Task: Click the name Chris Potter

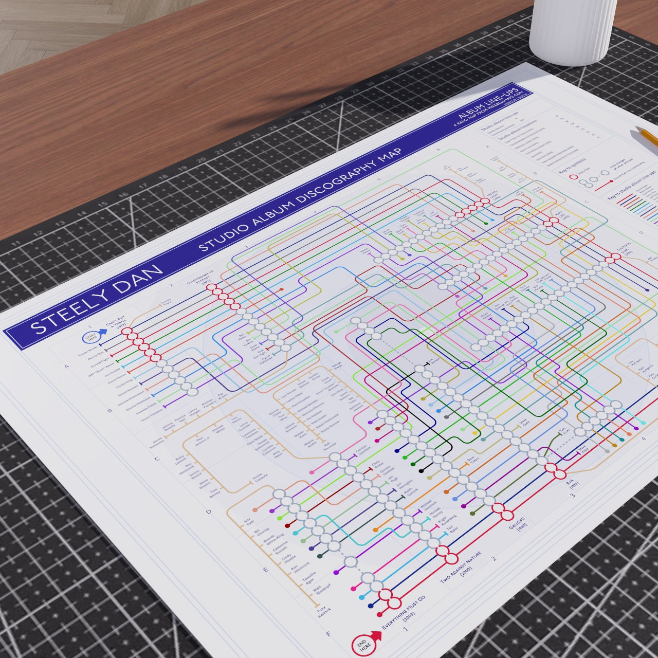Action: click(x=377, y=464)
